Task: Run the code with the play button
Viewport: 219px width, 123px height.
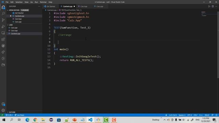Action: pos(209,6)
